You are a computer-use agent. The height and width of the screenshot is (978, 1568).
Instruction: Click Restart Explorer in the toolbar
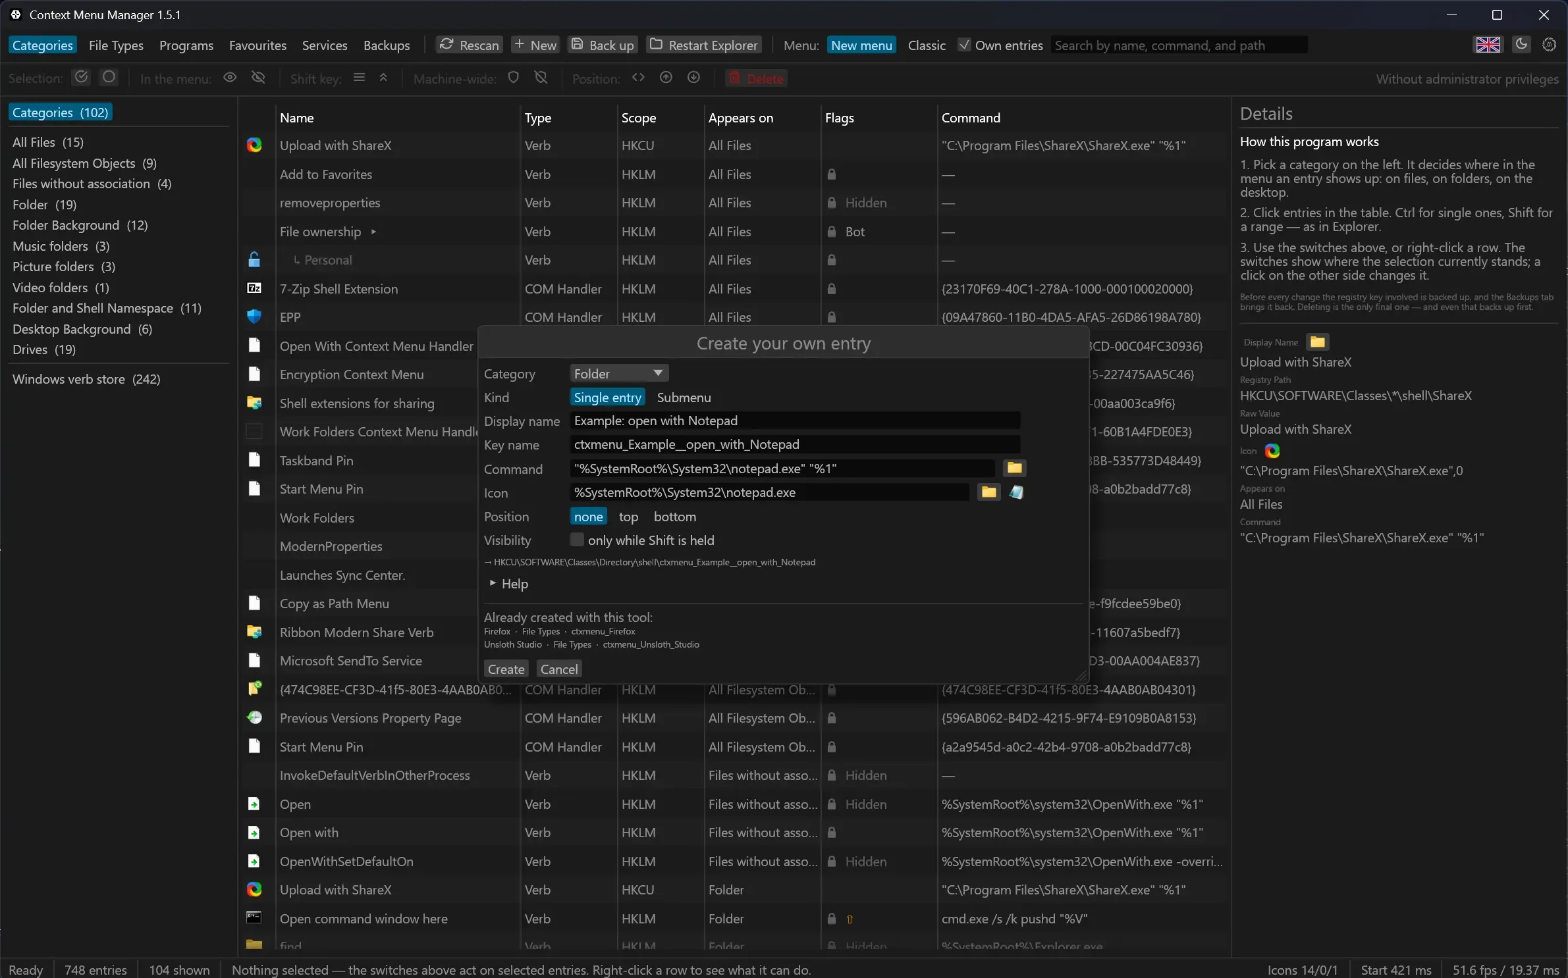point(704,45)
